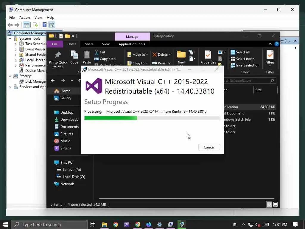This screenshot has width=305, height=229.
Task: Switch to the Explorer View ribbon tab
Action: click(106, 44)
